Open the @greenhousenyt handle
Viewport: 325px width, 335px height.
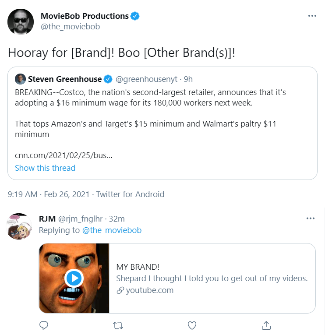pos(147,79)
